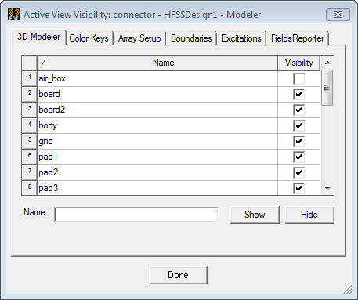Select the body name cell

pyautogui.click(x=157, y=125)
